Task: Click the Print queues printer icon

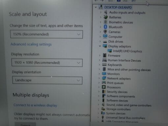Action: (104, 83)
